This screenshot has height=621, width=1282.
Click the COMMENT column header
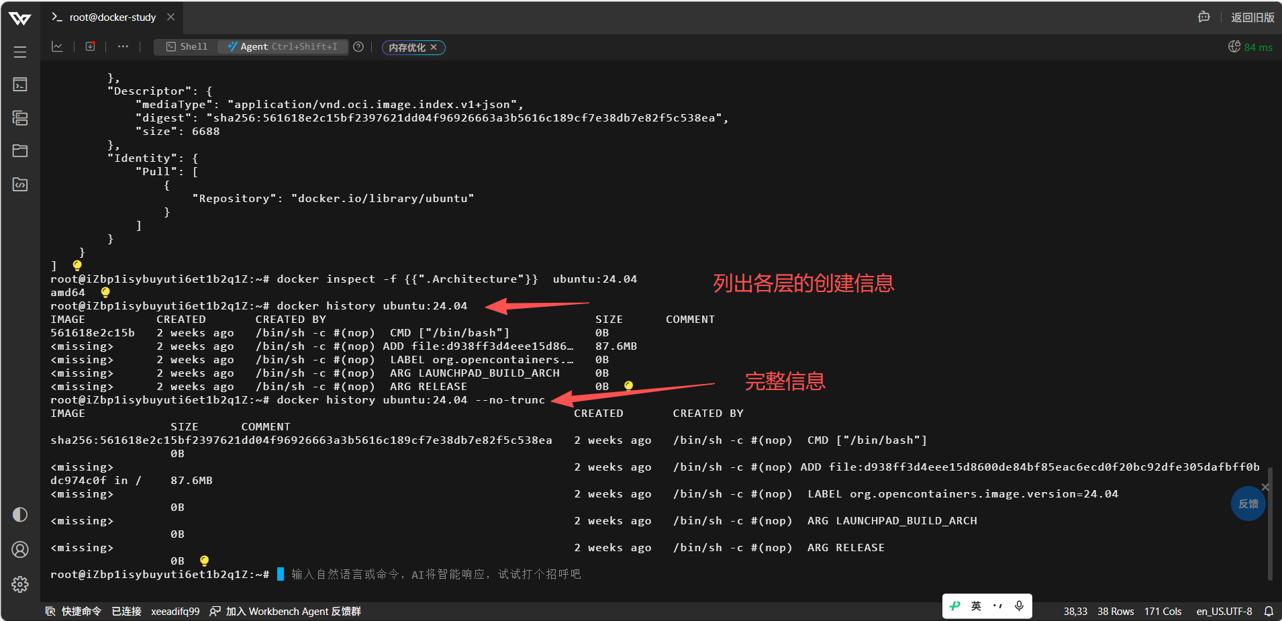690,320
